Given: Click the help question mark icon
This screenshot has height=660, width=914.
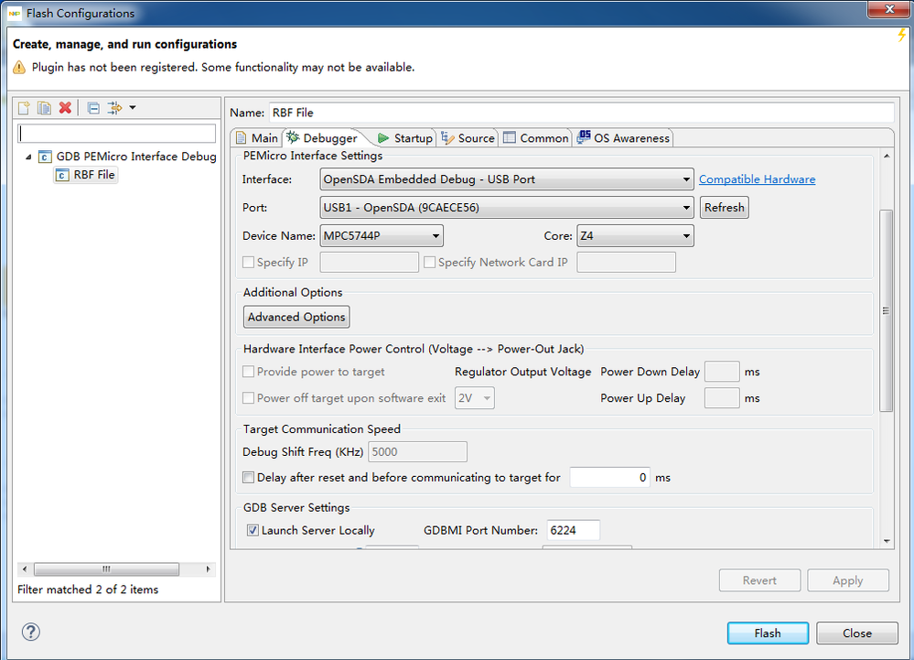Looking at the screenshot, I should 30,632.
